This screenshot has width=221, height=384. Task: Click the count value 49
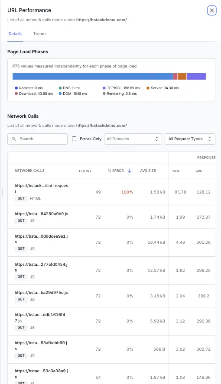[98, 192]
